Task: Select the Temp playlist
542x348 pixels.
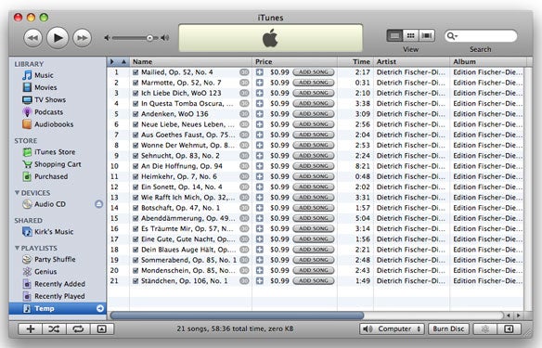Action: coord(58,308)
